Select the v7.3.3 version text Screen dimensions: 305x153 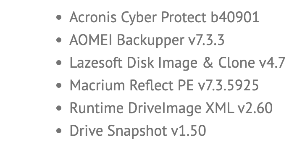click(206, 40)
